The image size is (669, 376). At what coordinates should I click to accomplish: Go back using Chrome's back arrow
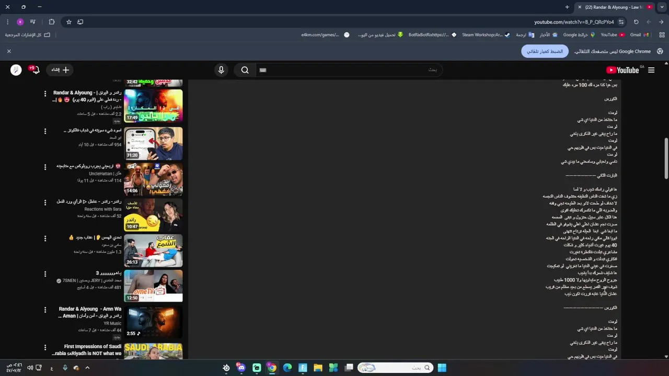click(x=661, y=22)
